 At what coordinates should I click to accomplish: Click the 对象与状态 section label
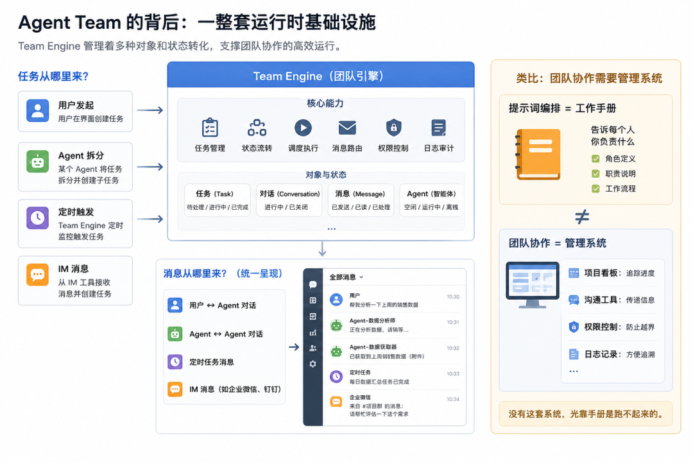tap(326, 175)
